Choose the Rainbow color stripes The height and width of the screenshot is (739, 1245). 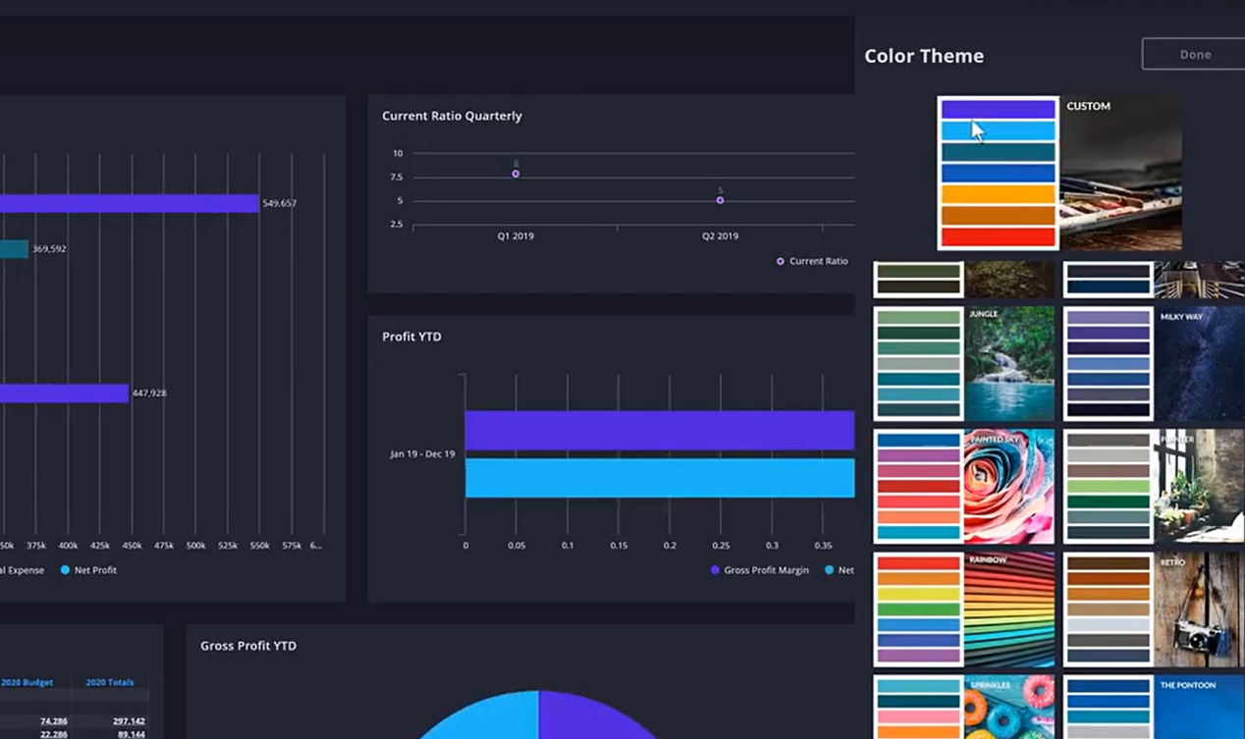point(918,609)
